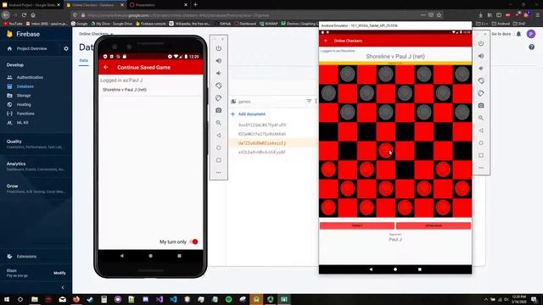Tap the lone red checker in the board's middle row
The height and width of the screenshot is (305, 543).
point(385,151)
